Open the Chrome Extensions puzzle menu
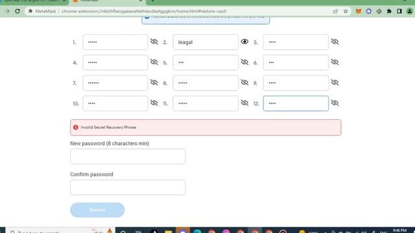415x233 pixels. pyautogui.click(x=389, y=11)
